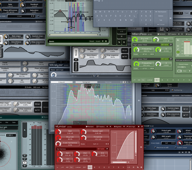Open Harmonics section help in MLimiter
Viewport: 192px width, 170px height.
click(x=107, y=149)
